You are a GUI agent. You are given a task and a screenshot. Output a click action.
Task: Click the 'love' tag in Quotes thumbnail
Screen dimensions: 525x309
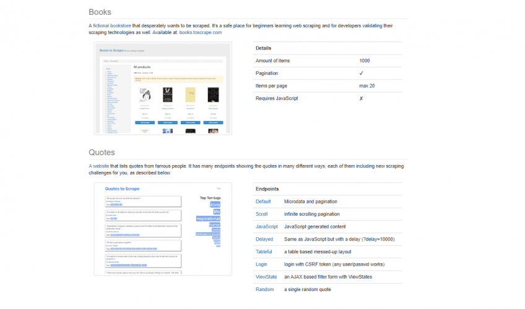215,205
